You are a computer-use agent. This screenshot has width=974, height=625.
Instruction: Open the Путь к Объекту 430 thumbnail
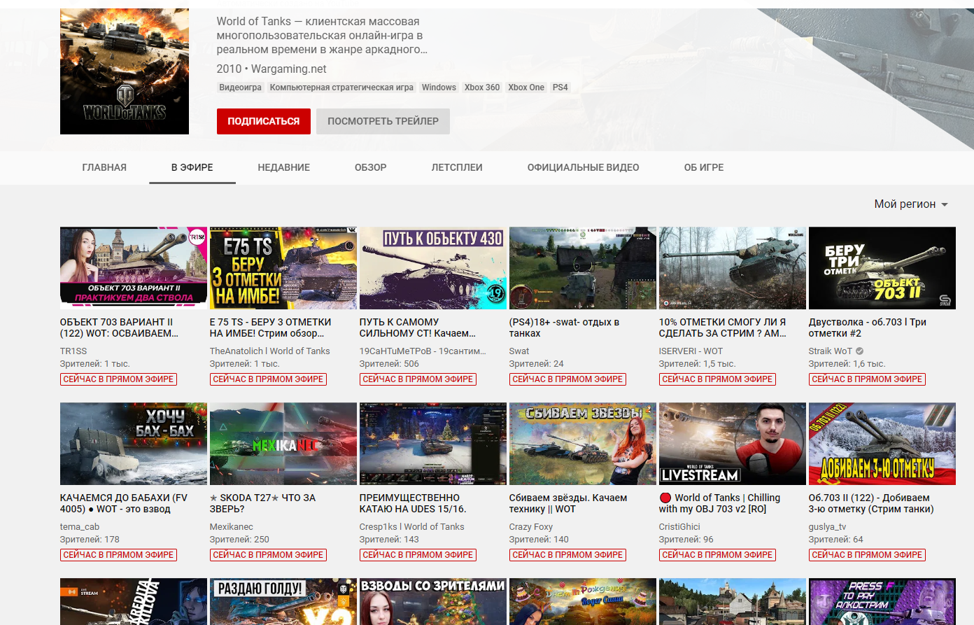[x=432, y=268]
